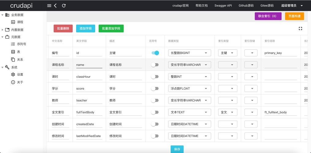Click the 表 table icon in sidebar

tap(13, 52)
